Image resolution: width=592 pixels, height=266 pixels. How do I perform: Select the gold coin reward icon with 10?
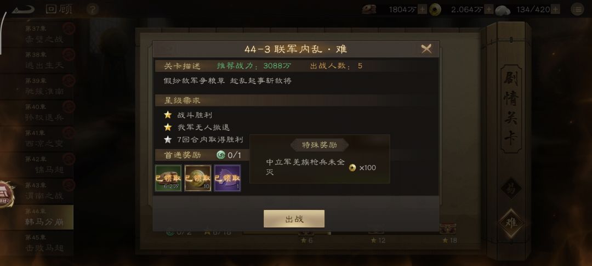pyautogui.click(x=198, y=178)
